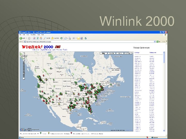Expand the Edit icon dropdown arrow
Image resolution: width=186 pixels, height=139 pixels.
[76, 38]
